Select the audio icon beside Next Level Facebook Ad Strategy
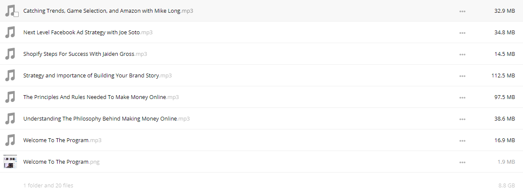Viewport: 523px width, 195px height. [10, 32]
